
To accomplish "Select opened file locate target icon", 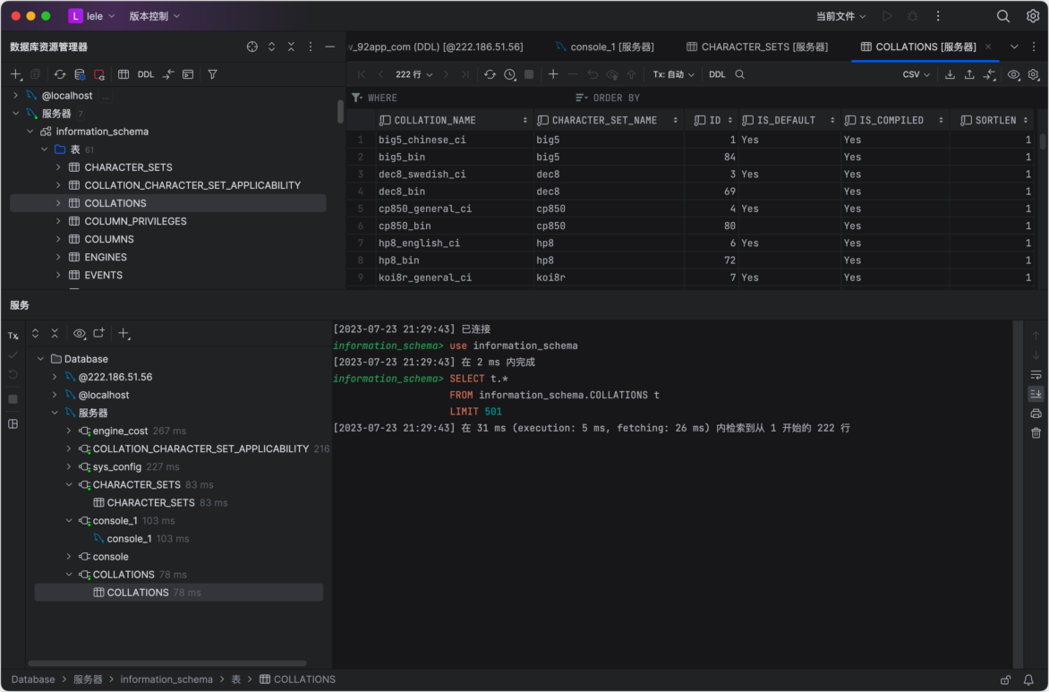I will (x=252, y=47).
